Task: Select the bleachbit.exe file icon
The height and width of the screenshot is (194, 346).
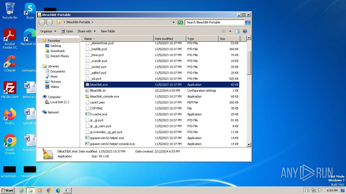Action: coord(87,85)
